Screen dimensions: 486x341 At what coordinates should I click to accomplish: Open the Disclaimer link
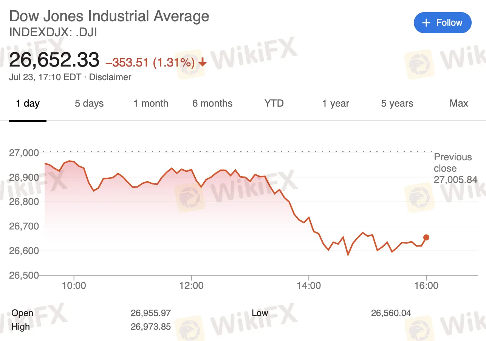(110, 77)
